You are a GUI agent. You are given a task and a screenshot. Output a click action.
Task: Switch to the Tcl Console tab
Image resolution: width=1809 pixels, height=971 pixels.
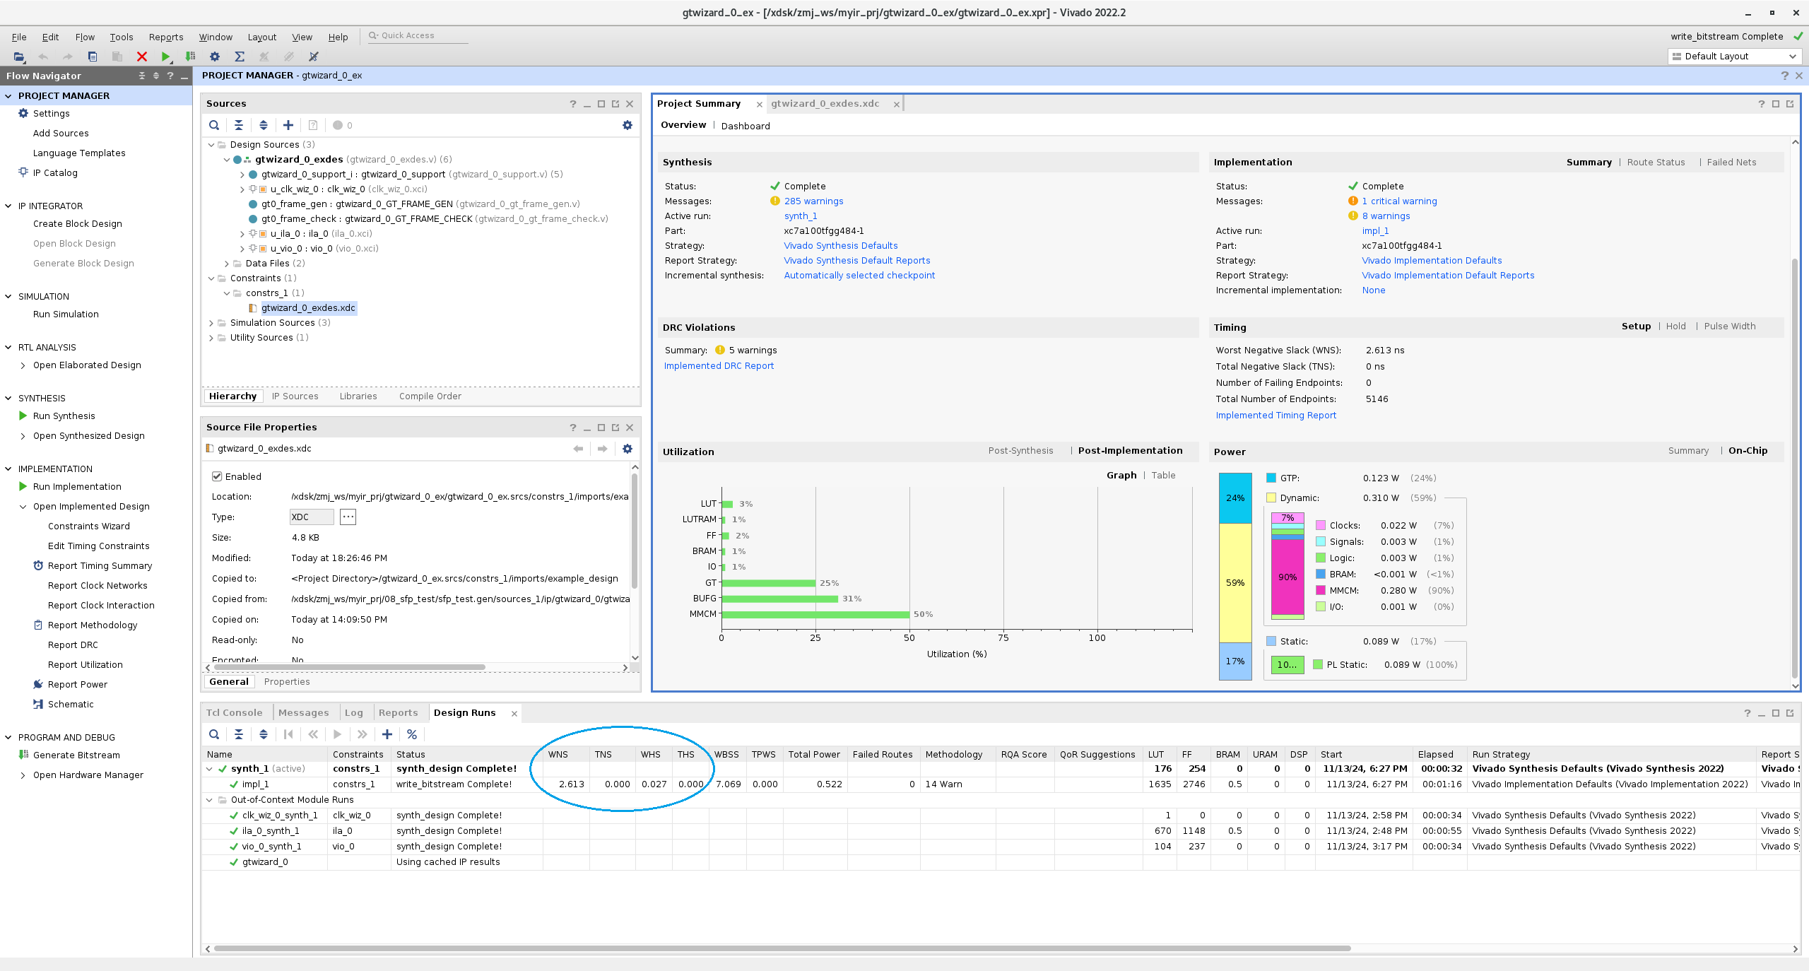234,712
